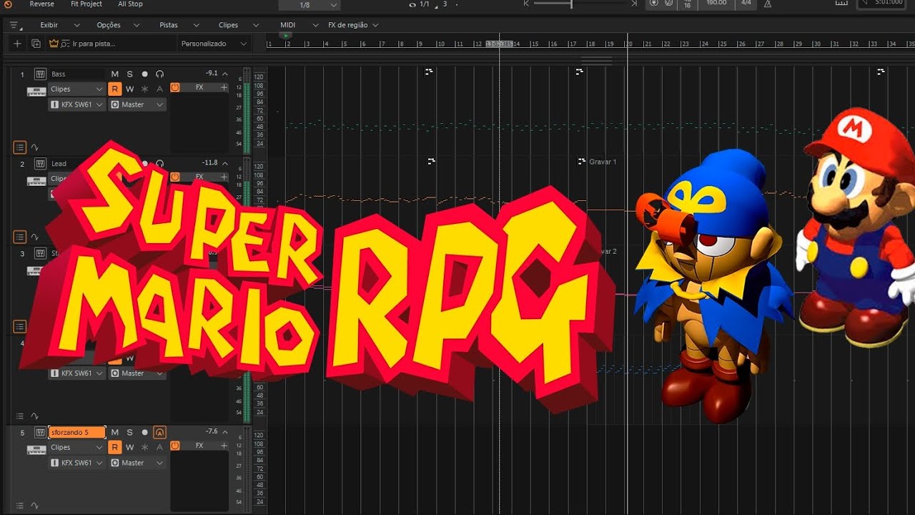Disable input echo on sforzando 5 track
Screen dimensions: 915x515
159,432
